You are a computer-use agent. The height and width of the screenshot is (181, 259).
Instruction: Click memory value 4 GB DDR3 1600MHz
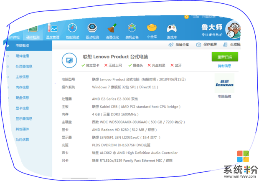[x=115, y=114]
